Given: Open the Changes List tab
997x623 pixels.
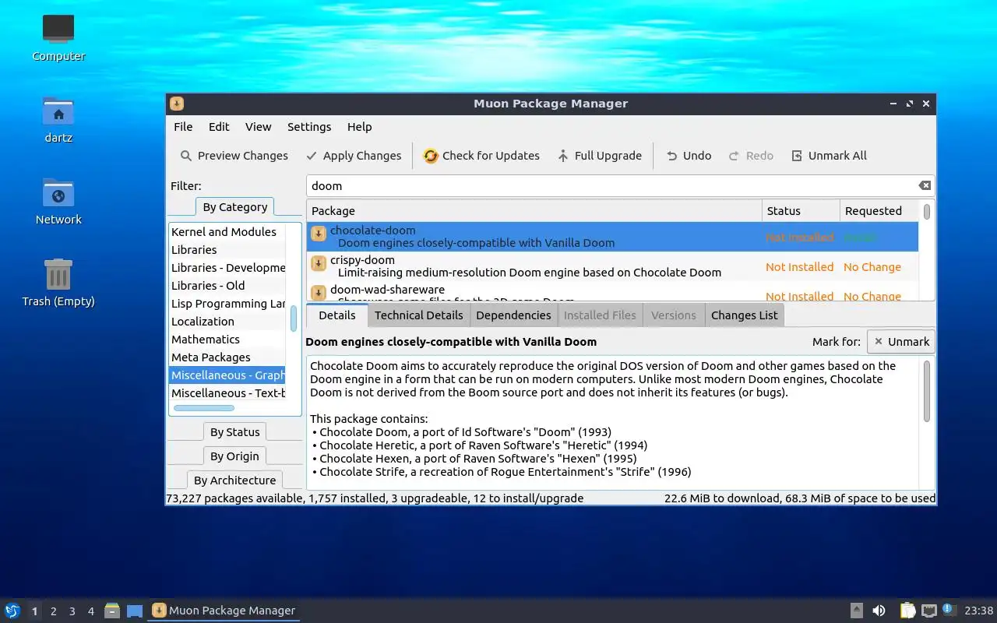Looking at the screenshot, I should [x=744, y=315].
